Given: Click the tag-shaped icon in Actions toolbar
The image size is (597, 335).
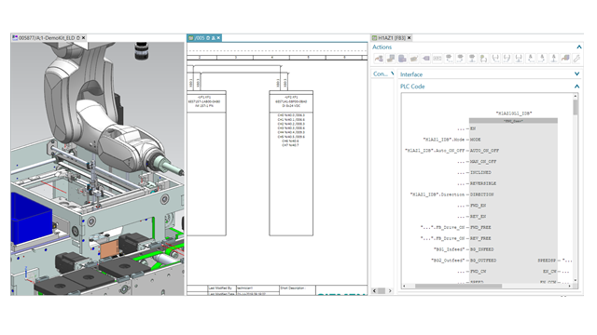Looking at the screenshot, I should coord(425,59).
